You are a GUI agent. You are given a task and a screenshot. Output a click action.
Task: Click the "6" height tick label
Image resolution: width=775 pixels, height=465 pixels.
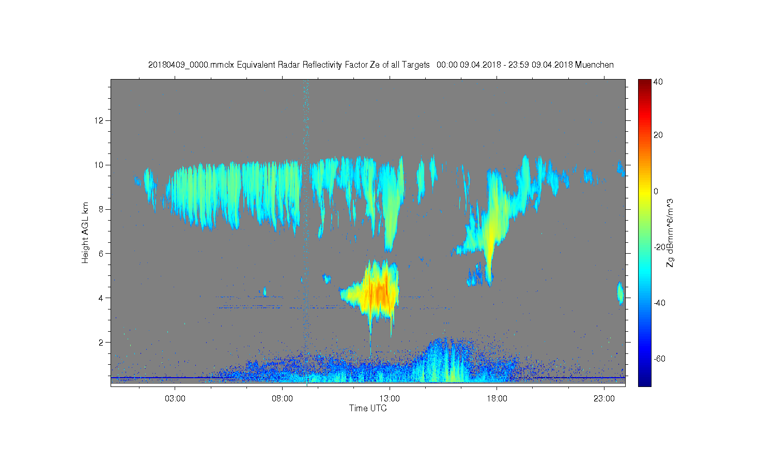pyautogui.click(x=102, y=254)
